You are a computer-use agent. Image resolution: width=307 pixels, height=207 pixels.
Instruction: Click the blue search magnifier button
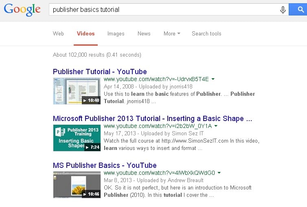(298, 9)
